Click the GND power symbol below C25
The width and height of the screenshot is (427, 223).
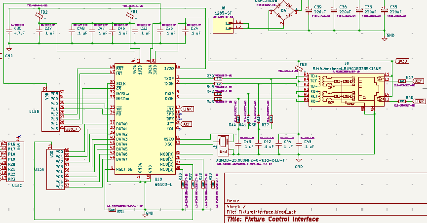coord(8,52)
